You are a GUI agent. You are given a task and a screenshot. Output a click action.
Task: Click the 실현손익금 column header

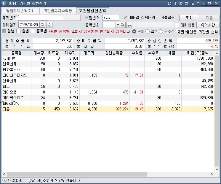click(114, 53)
